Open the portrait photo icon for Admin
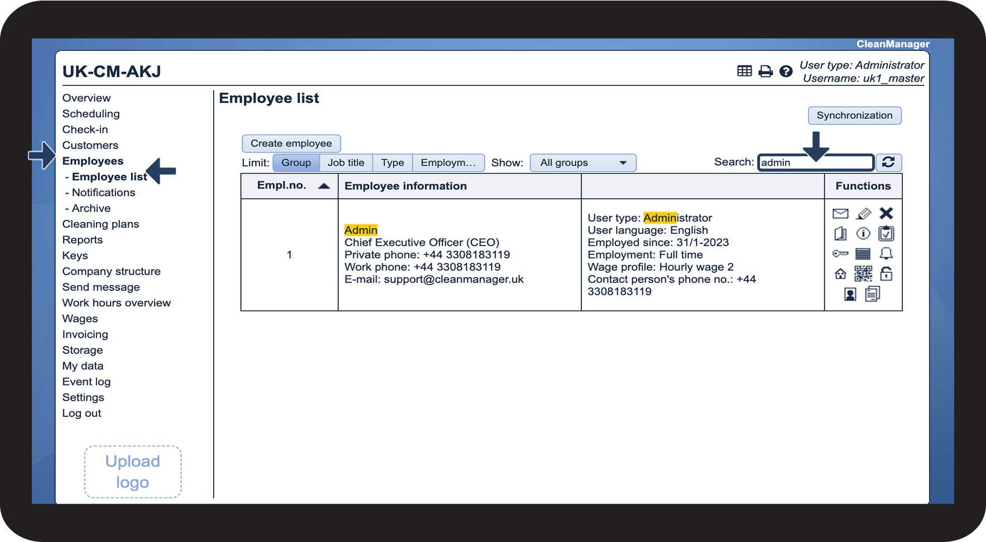986x542 pixels. [850, 294]
